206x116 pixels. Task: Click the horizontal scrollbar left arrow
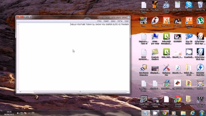click(x=20, y=92)
